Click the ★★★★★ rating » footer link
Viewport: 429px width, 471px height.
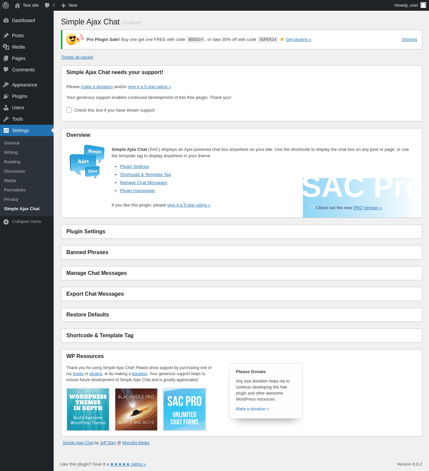pos(128,464)
